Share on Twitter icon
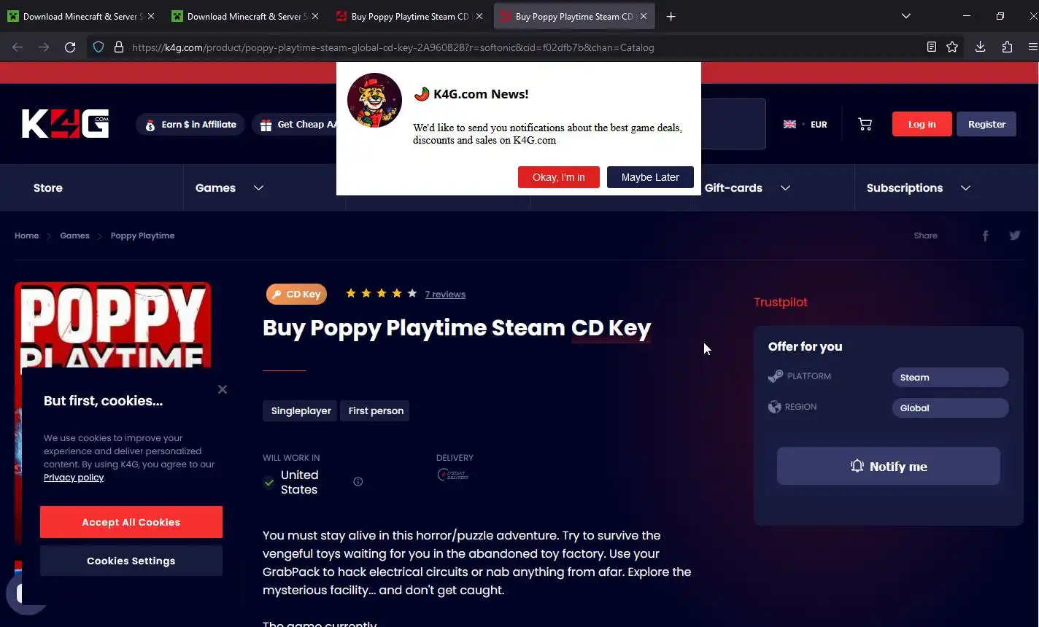Viewport: 1039px width, 627px height. pos(1014,235)
